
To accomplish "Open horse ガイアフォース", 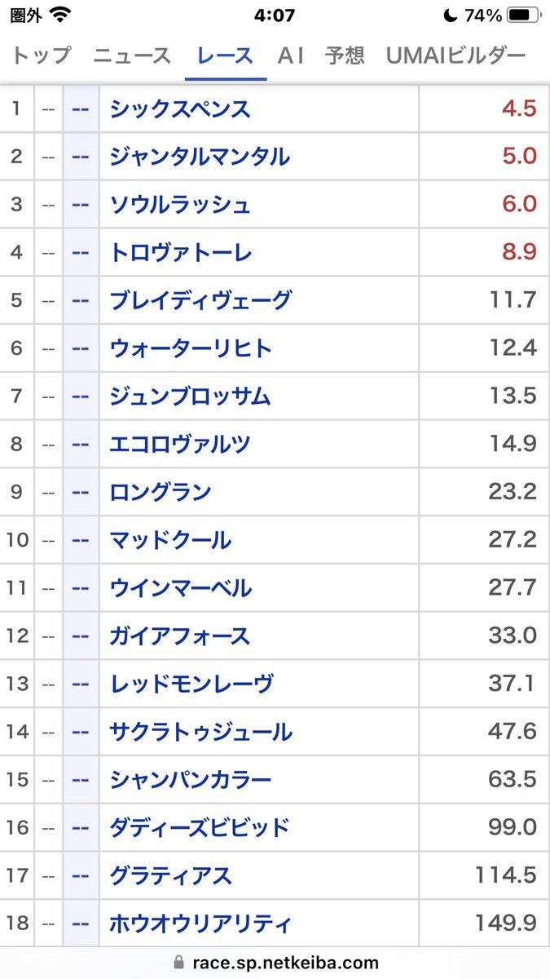I will pos(180,636).
